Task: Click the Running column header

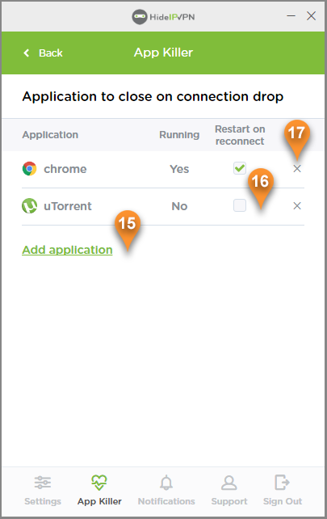Action: (179, 135)
